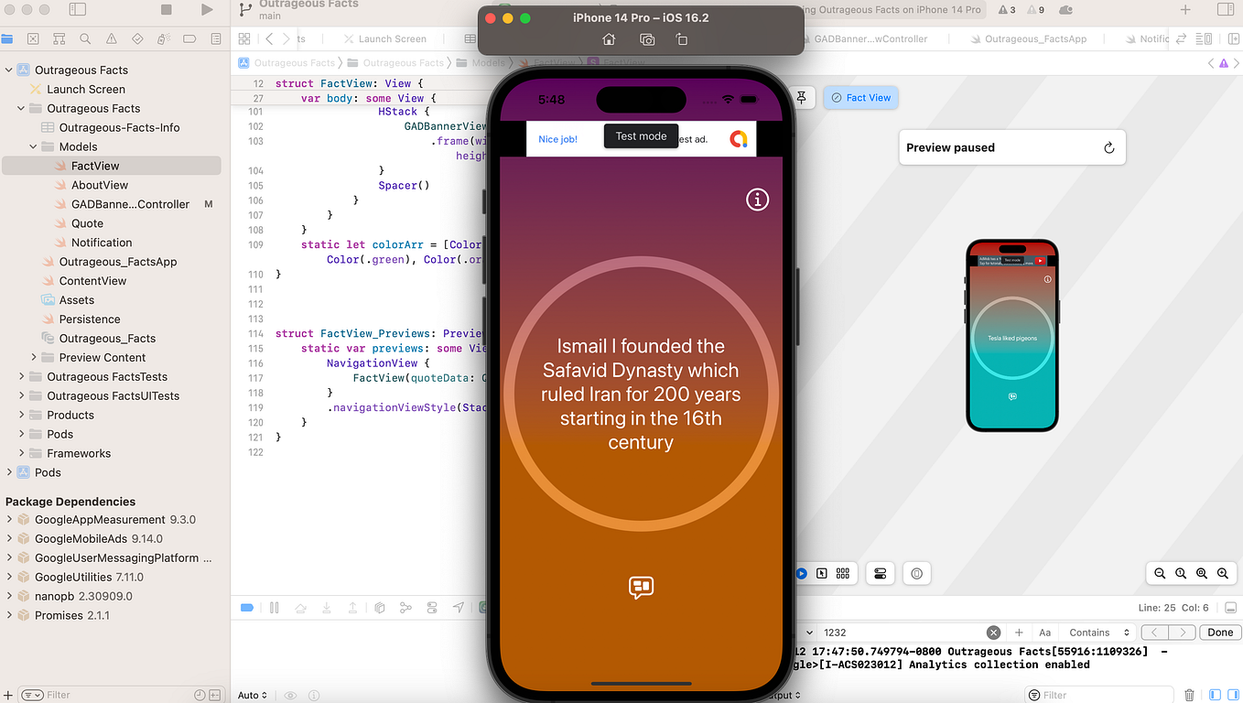Screen dimensions: 1243x703
Task: Open the preview variants grid icon
Action: pyautogui.click(x=843, y=573)
